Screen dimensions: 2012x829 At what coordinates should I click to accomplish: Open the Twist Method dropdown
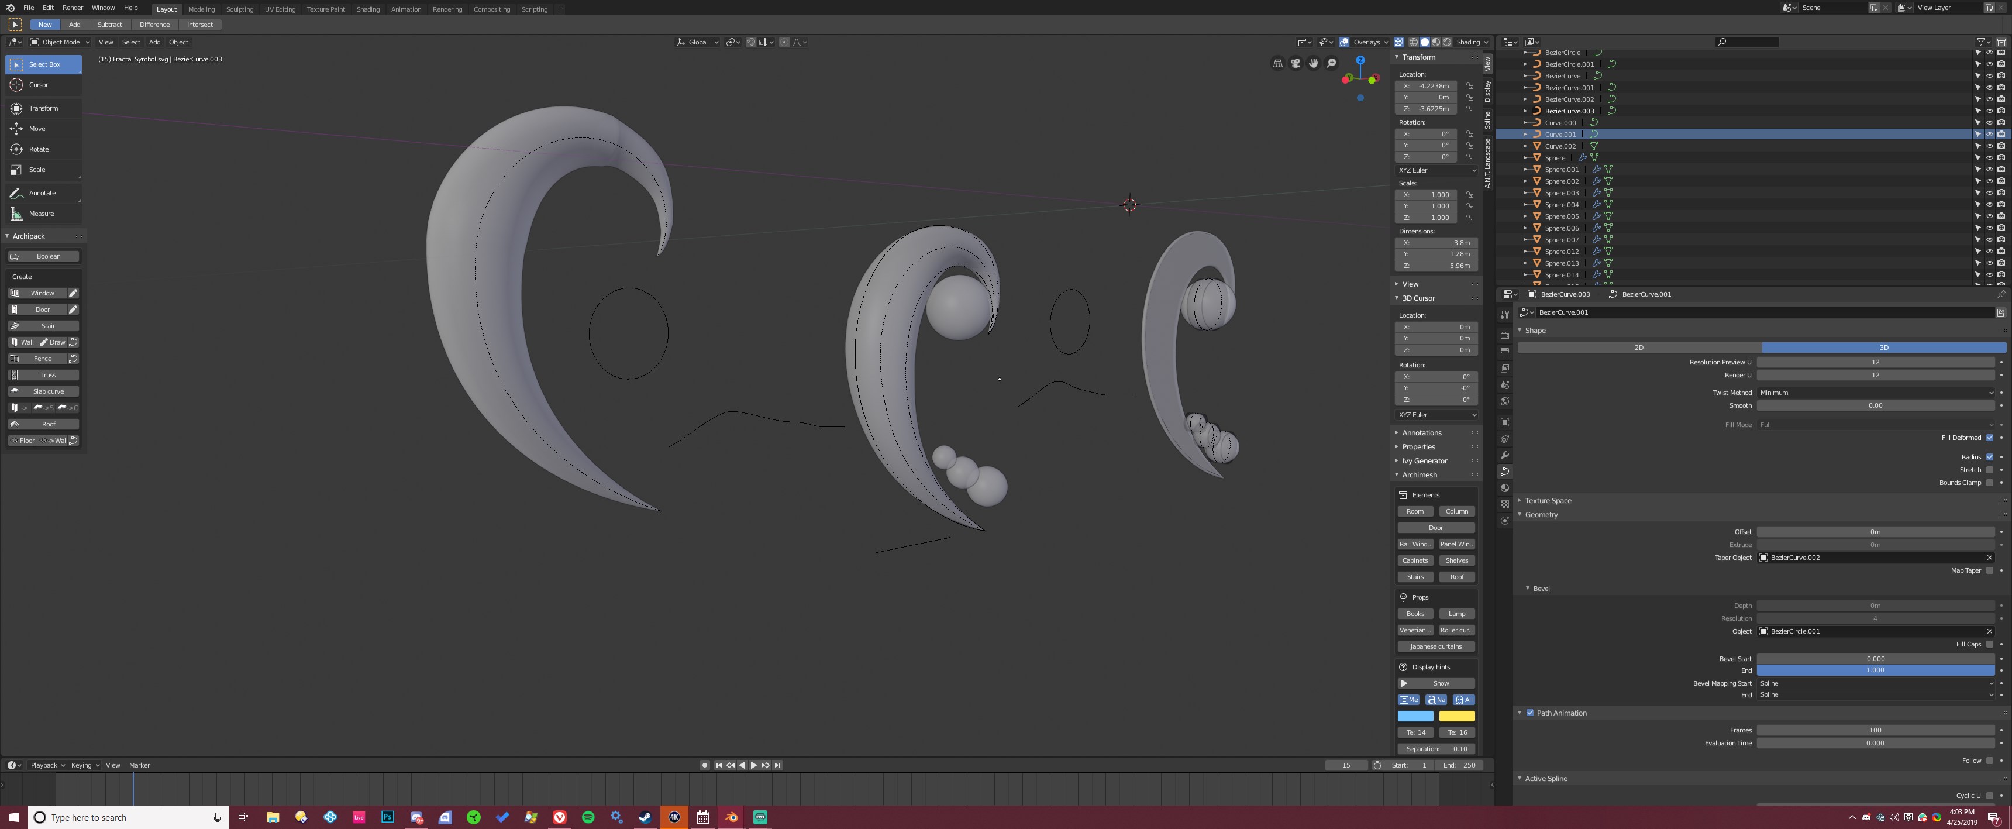[1875, 392]
